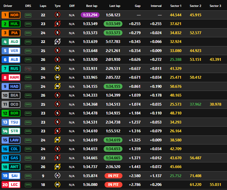Click the purple 1:33.294 best lap pill

[x=90, y=15]
